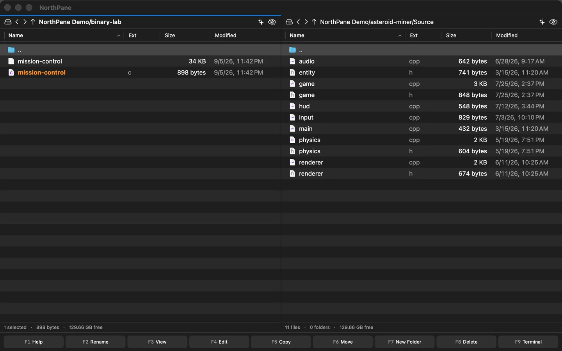Click the game header file icon
The width and height of the screenshot is (562, 351).
coord(292,95)
